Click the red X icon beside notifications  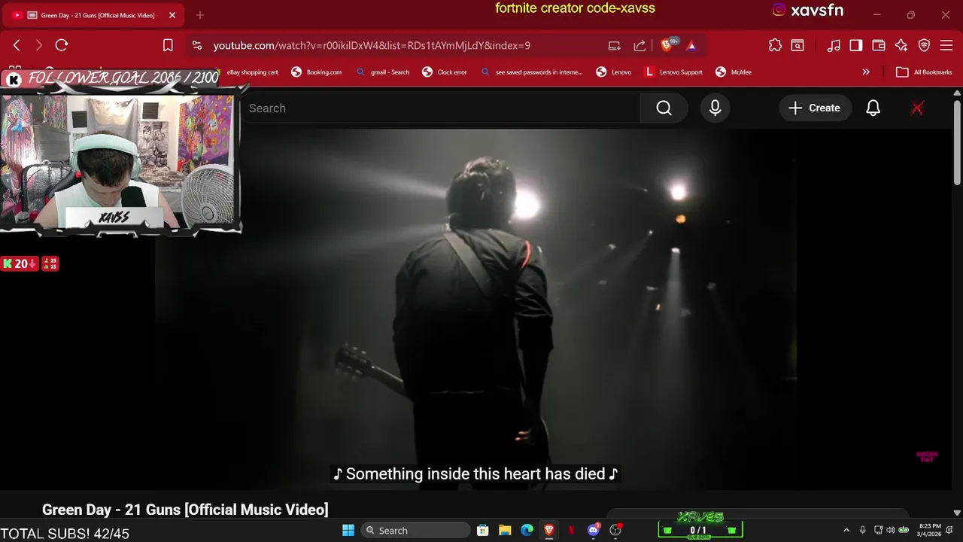pyautogui.click(x=917, y=108)
